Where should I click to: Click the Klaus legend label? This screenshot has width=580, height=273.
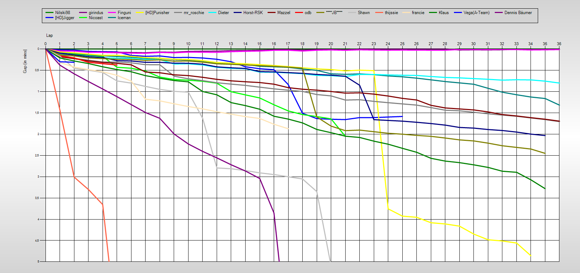[x=443, y=13]
